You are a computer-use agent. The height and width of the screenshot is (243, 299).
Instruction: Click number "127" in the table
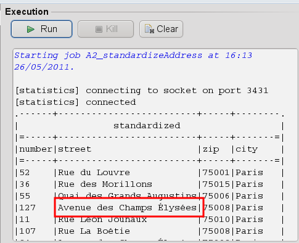tap(27, 208)
